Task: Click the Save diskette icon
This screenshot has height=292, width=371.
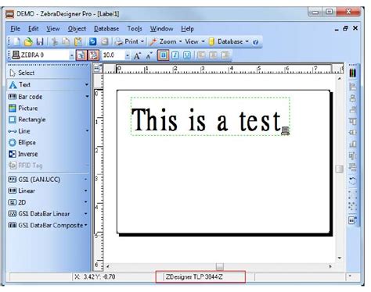Action: [x=40, y=41]
